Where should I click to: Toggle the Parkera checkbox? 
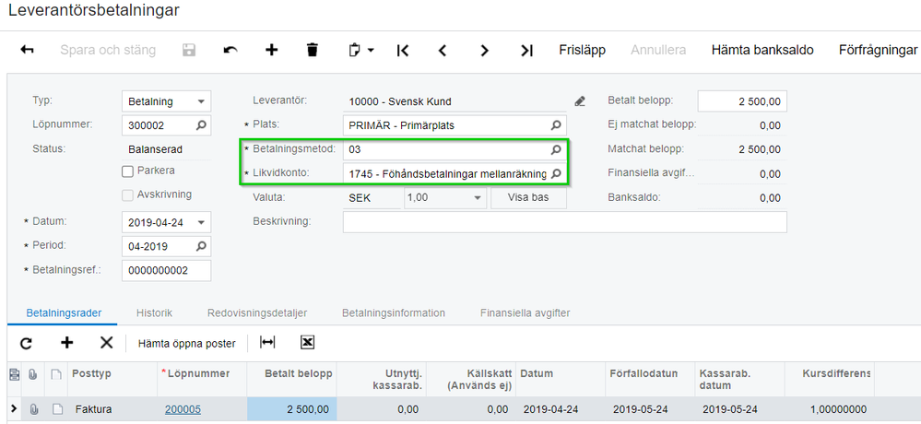127,171
